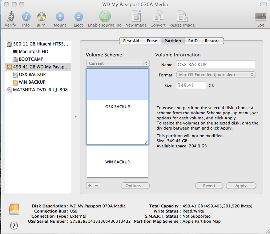Click the partition resize handle corner
This screenshot has width=270, height=234.
pyautogui.click(x=146, y=142)
